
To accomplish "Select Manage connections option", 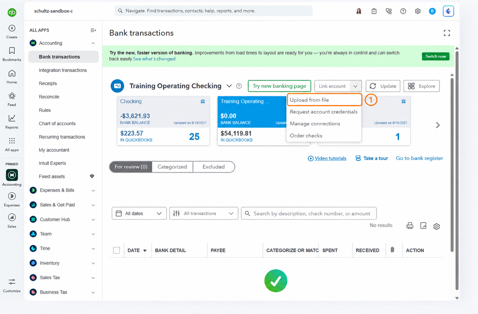I will [x=324, y=124].
